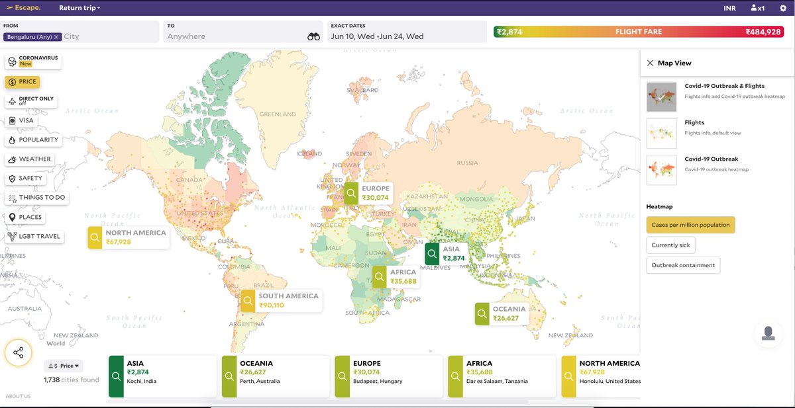Close the Map View panel
This screenshot has height=408, width=795.
650,63
